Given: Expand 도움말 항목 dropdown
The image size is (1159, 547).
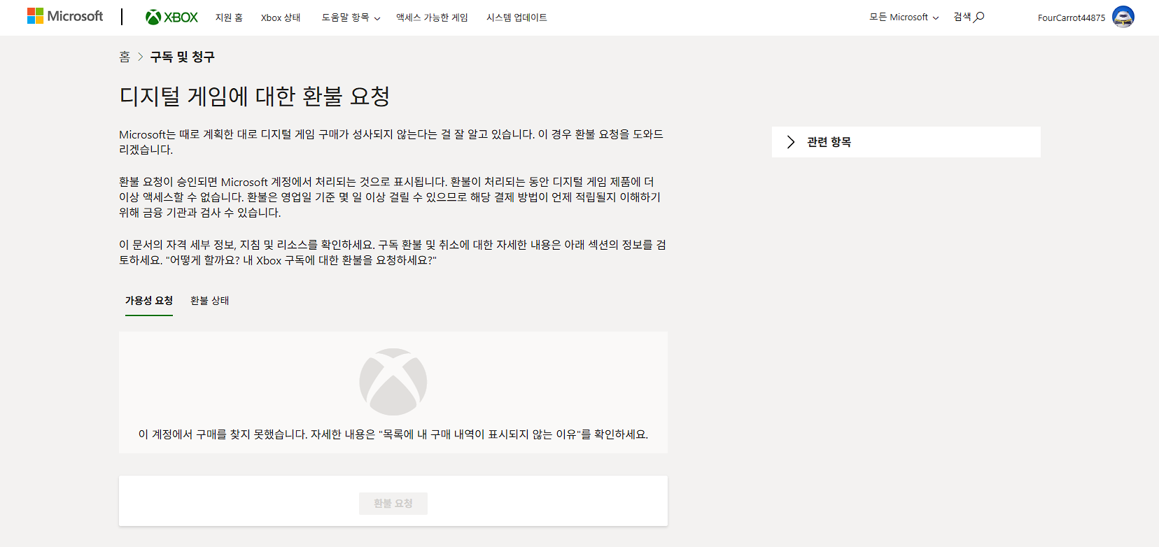Looking at the screenshot, I should click(x=351, y=17).
